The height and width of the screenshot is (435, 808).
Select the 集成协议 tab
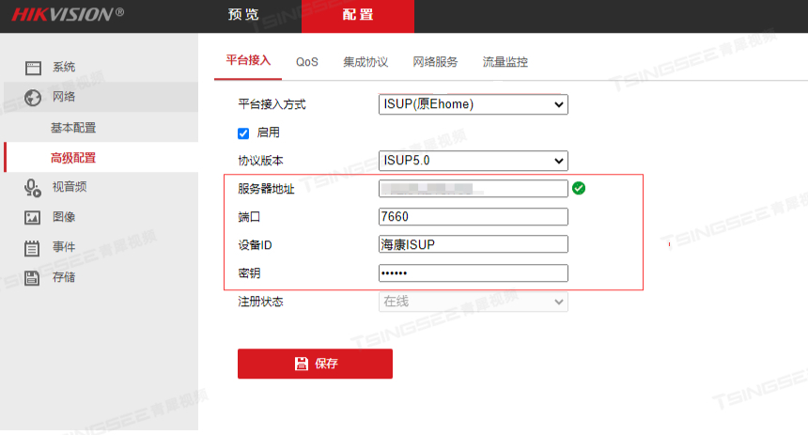(x=365, y=62)
